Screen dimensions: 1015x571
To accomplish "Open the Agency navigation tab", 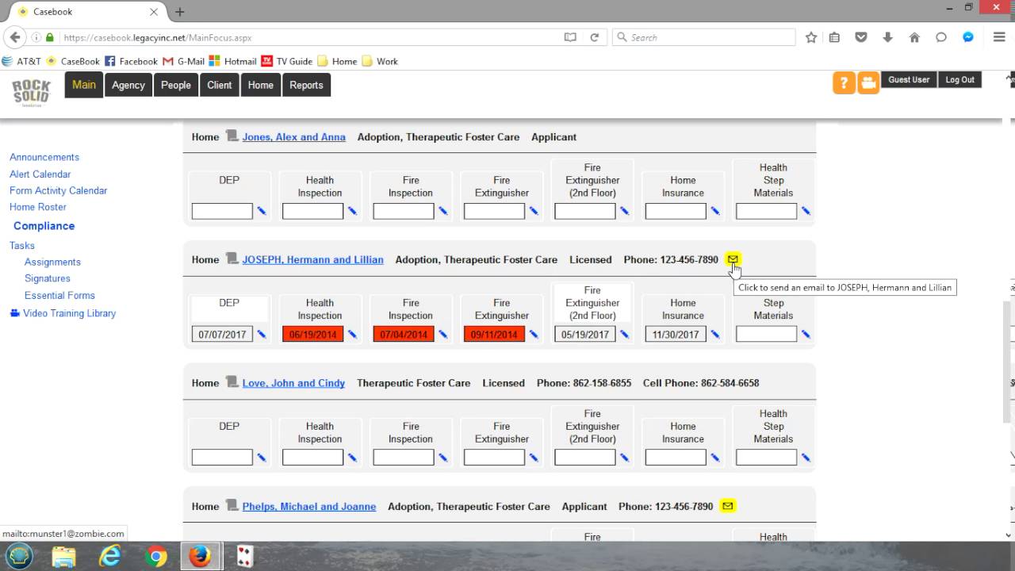I will 128,85.
